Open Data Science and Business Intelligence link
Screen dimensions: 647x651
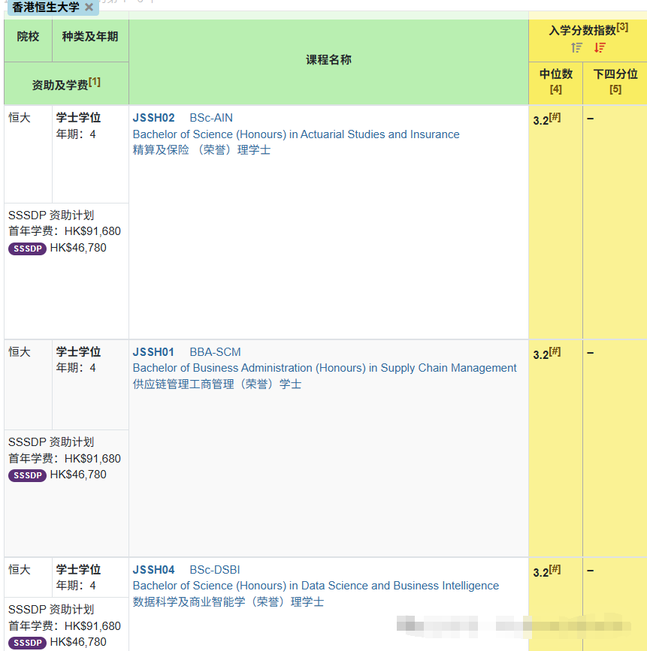(x=316, y=586)
